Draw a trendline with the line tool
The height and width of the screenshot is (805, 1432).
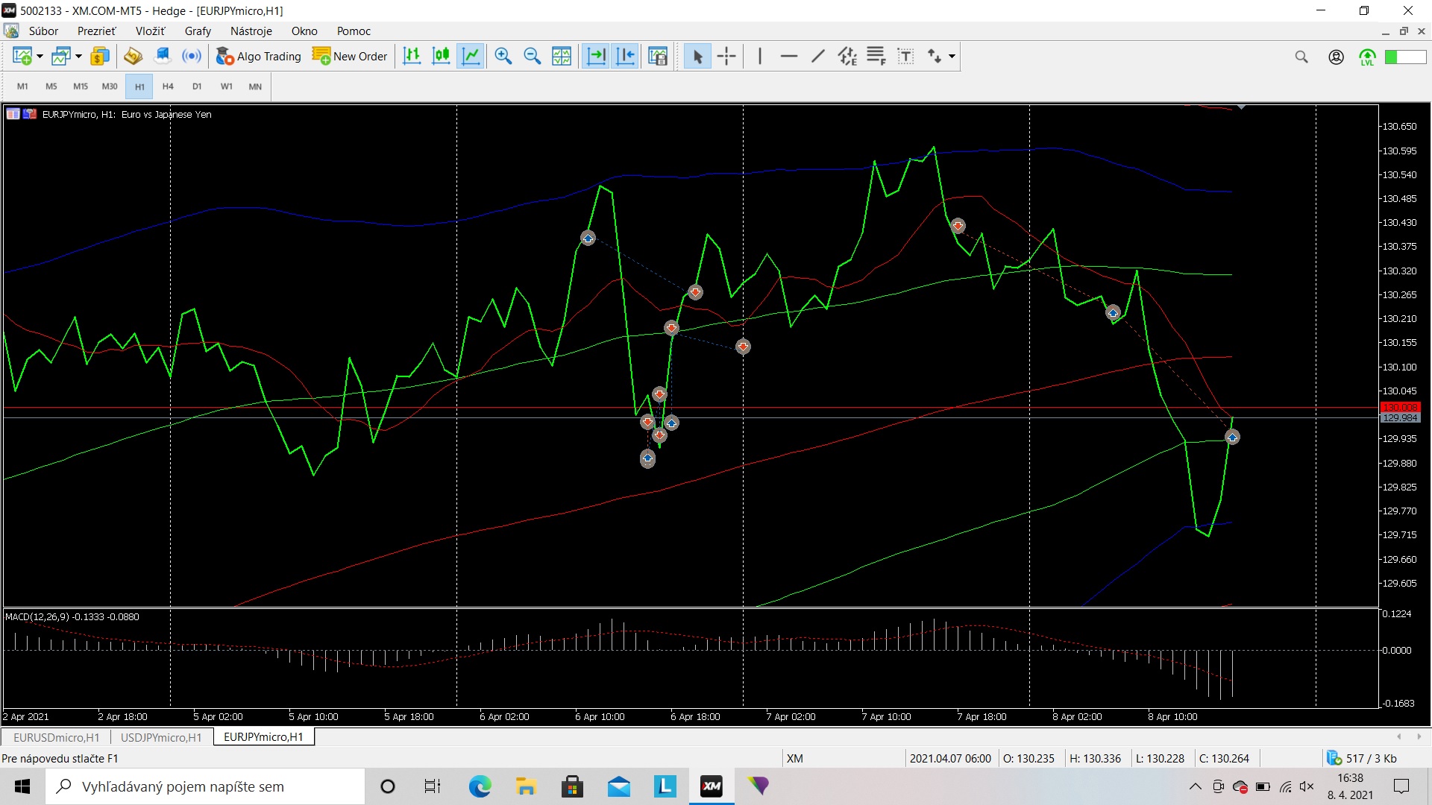(x=818, y=56)
